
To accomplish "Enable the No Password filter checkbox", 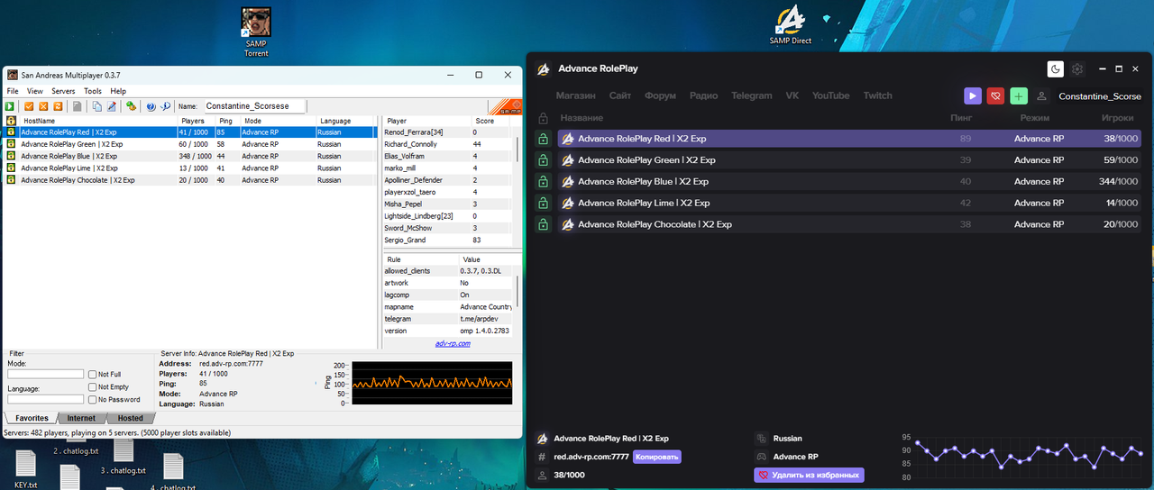I will click(x=93, y=399).
